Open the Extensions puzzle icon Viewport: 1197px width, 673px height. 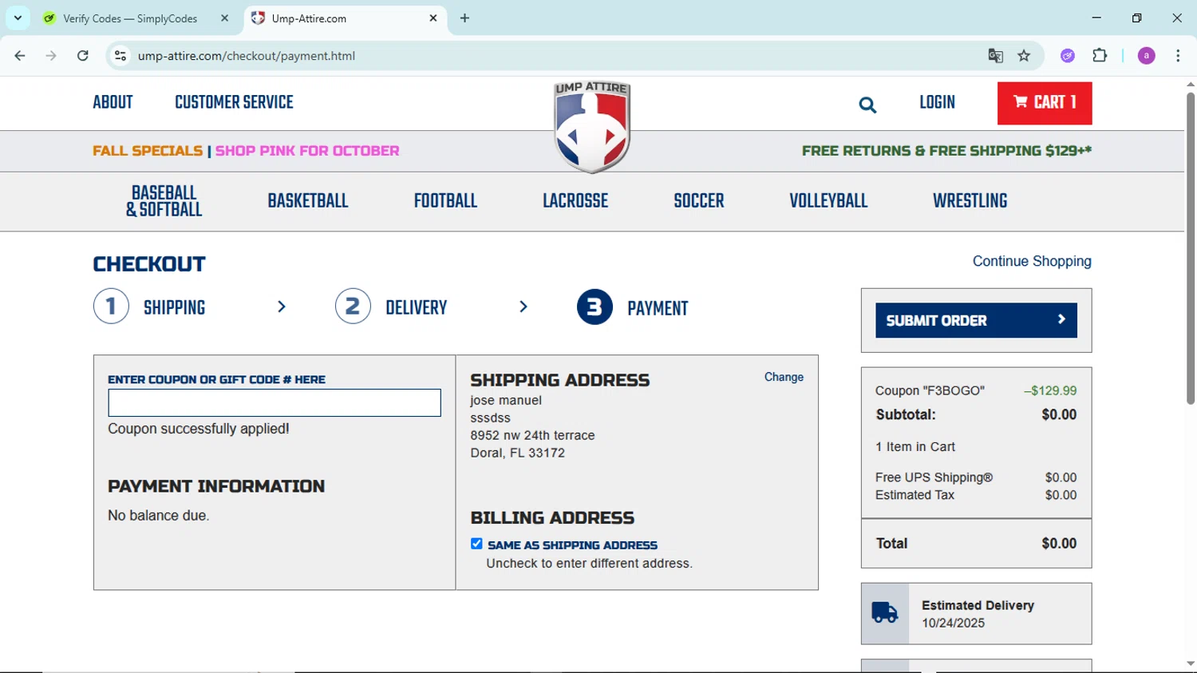(x=1100, y=56)
